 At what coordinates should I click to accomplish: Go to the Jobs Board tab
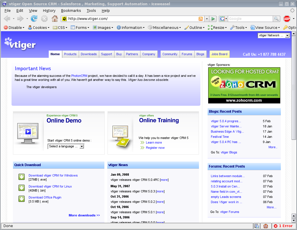click(219, 54)
